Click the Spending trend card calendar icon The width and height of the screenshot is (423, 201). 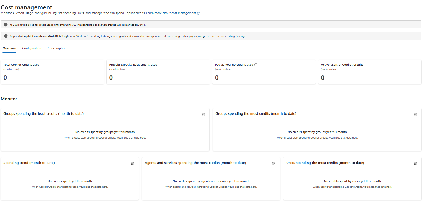point(132,164)
